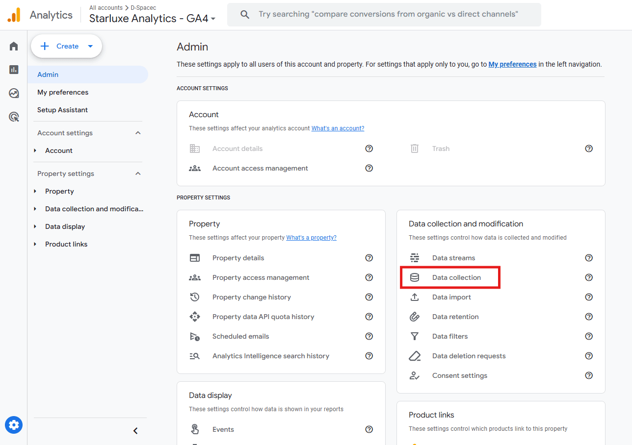
Task: Open the What's an account? link
Action: 338,128
